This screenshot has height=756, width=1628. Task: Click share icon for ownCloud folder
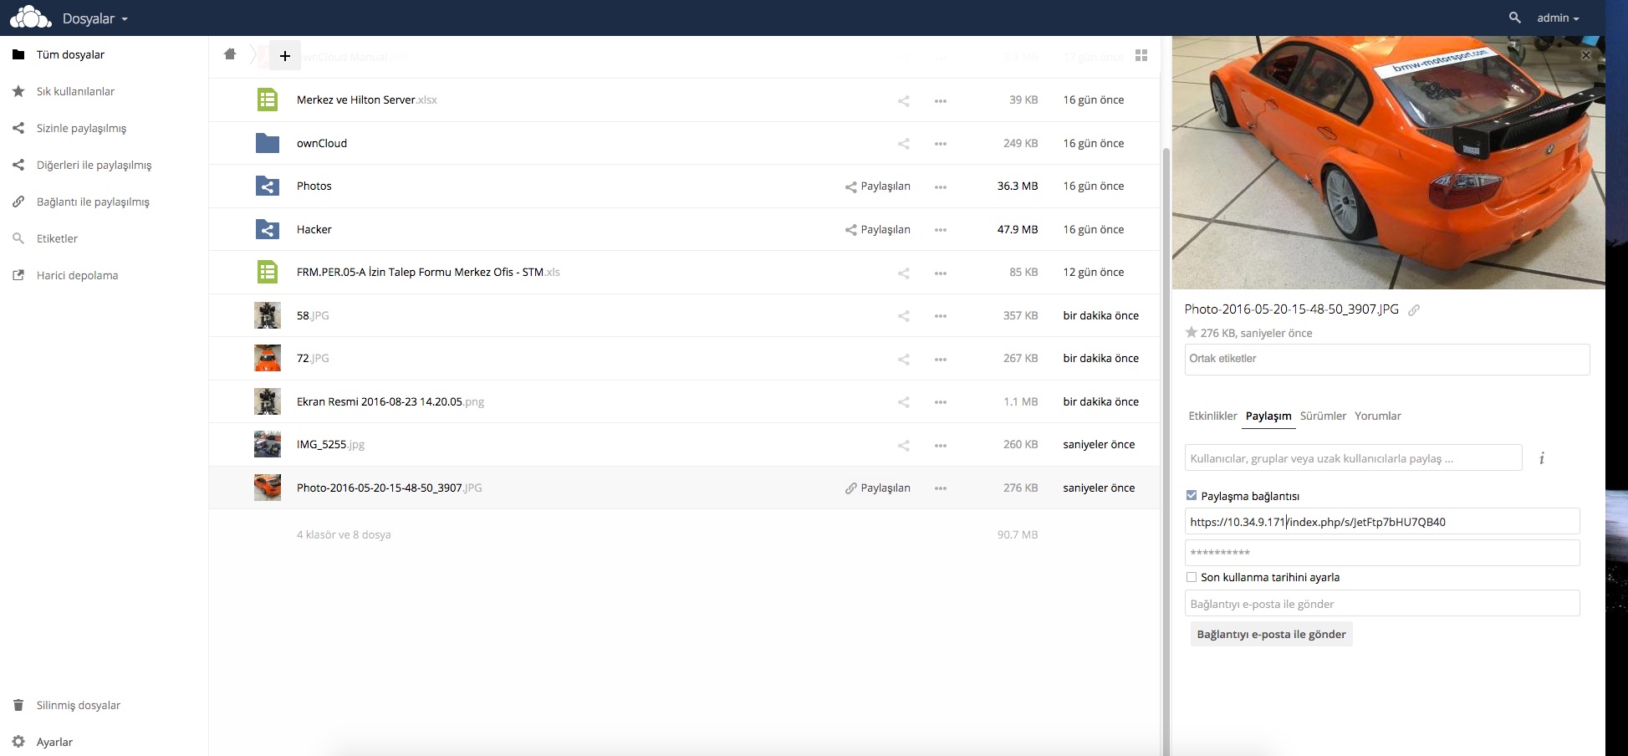(x=903, y=144)
